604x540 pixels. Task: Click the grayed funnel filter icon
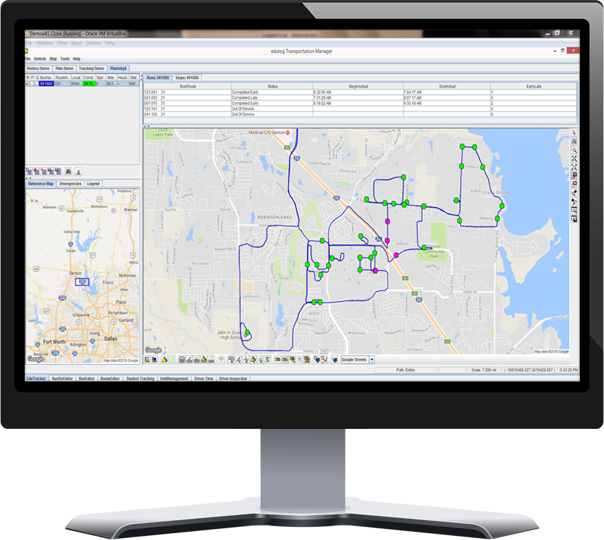[221, 360]
